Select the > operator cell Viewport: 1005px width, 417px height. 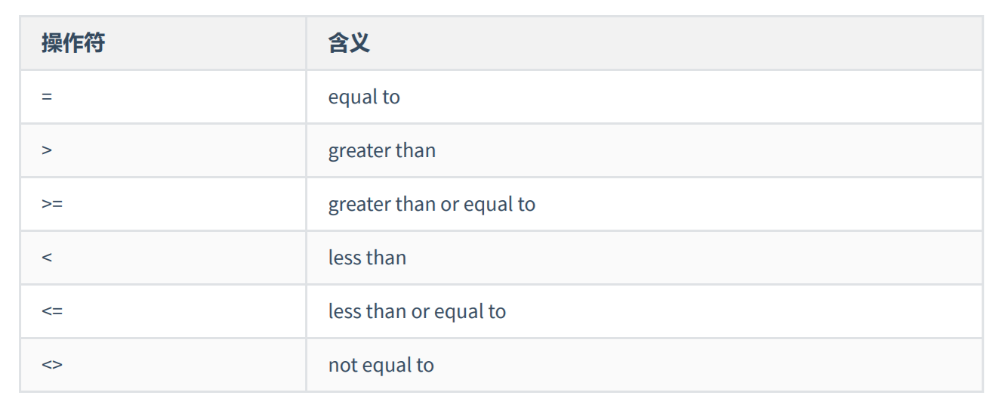click(x=163, y=150)
